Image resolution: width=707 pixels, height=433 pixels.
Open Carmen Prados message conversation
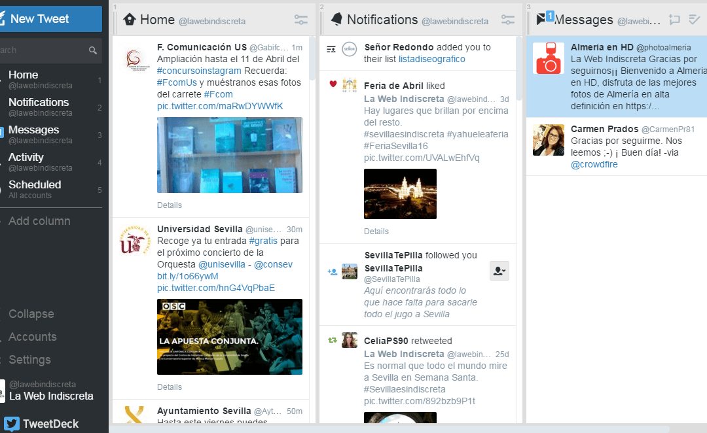click(616, 147)
